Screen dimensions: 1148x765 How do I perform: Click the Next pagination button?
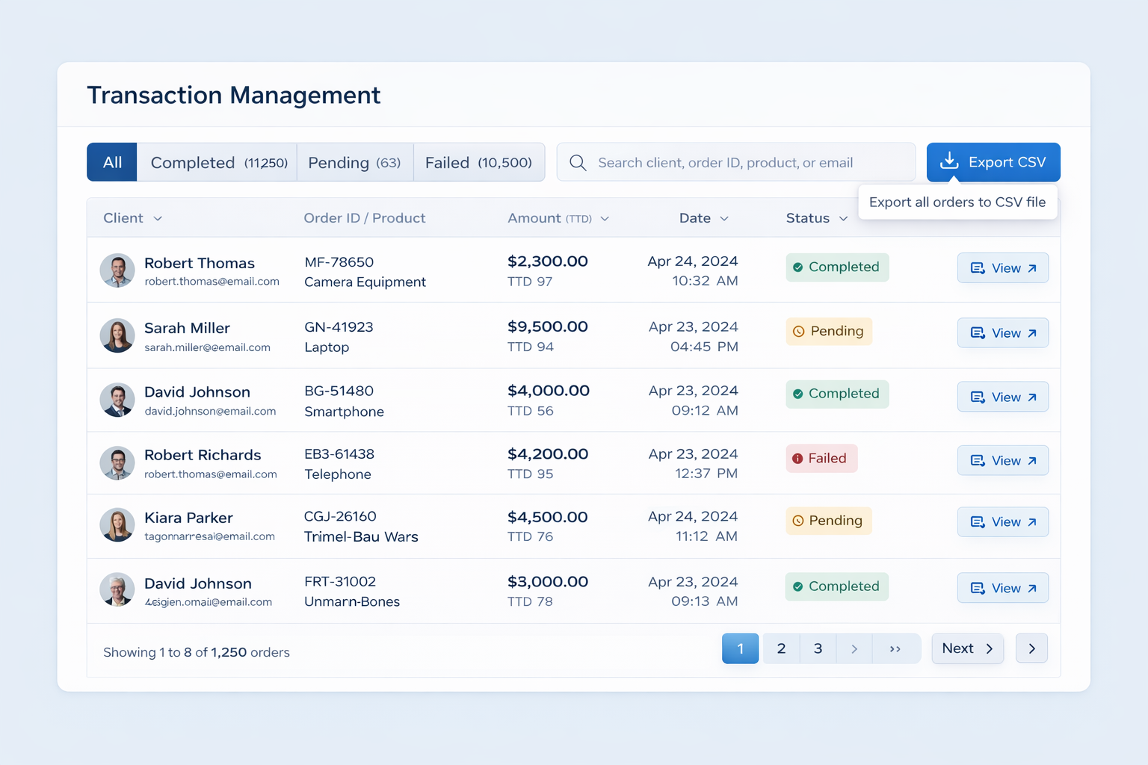pyautogui.click(x=967, y=648)
